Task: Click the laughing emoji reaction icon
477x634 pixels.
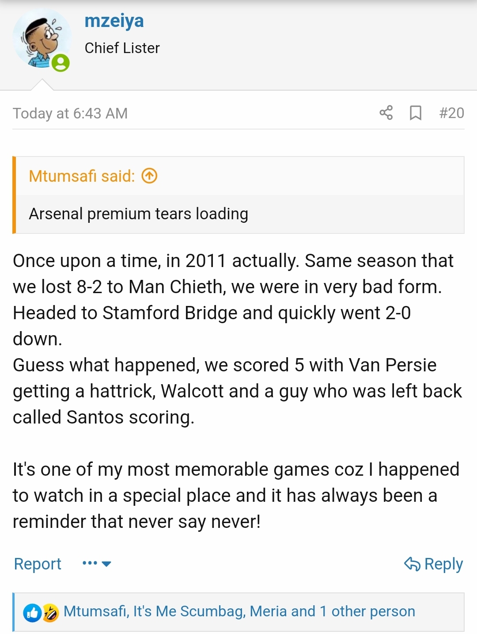Action: click(50, 613)
